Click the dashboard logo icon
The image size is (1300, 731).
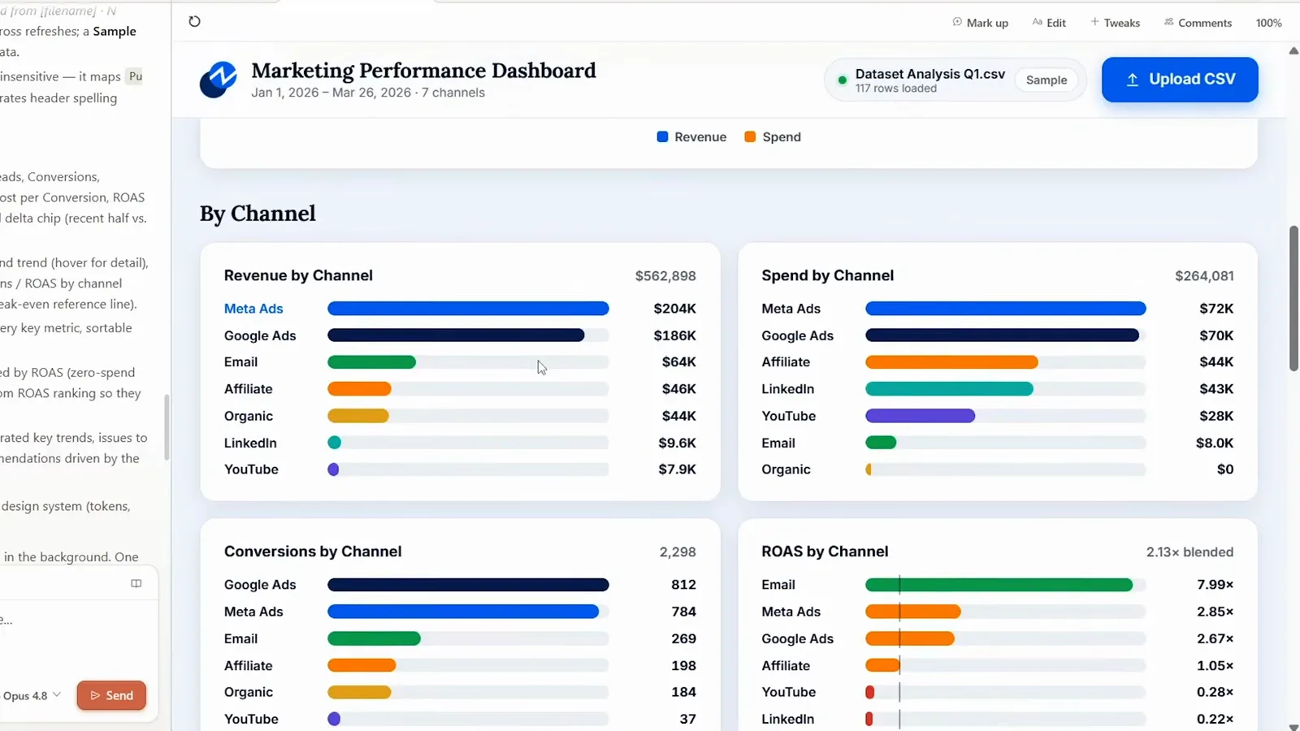coord(219,80)
